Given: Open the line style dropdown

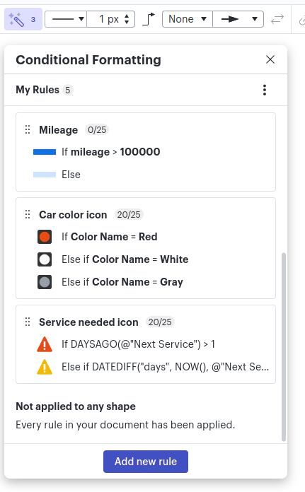Looking at the screenshot, I should click(66, 19).
